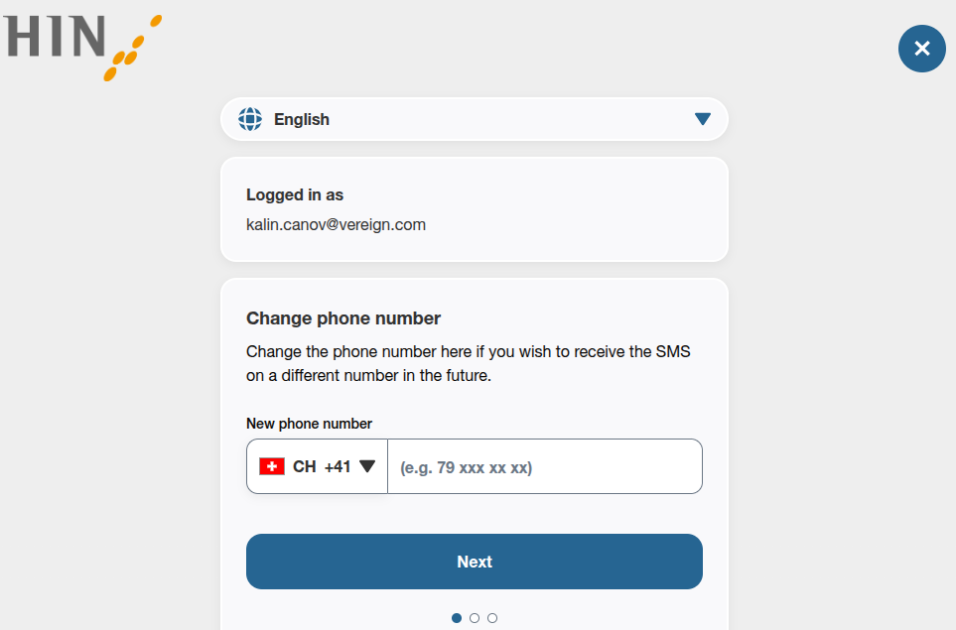The height and width of the screenshot is (630, 956).
Task: Click the kalin.canov@vereign.com email address
Action: coord(336,224)
